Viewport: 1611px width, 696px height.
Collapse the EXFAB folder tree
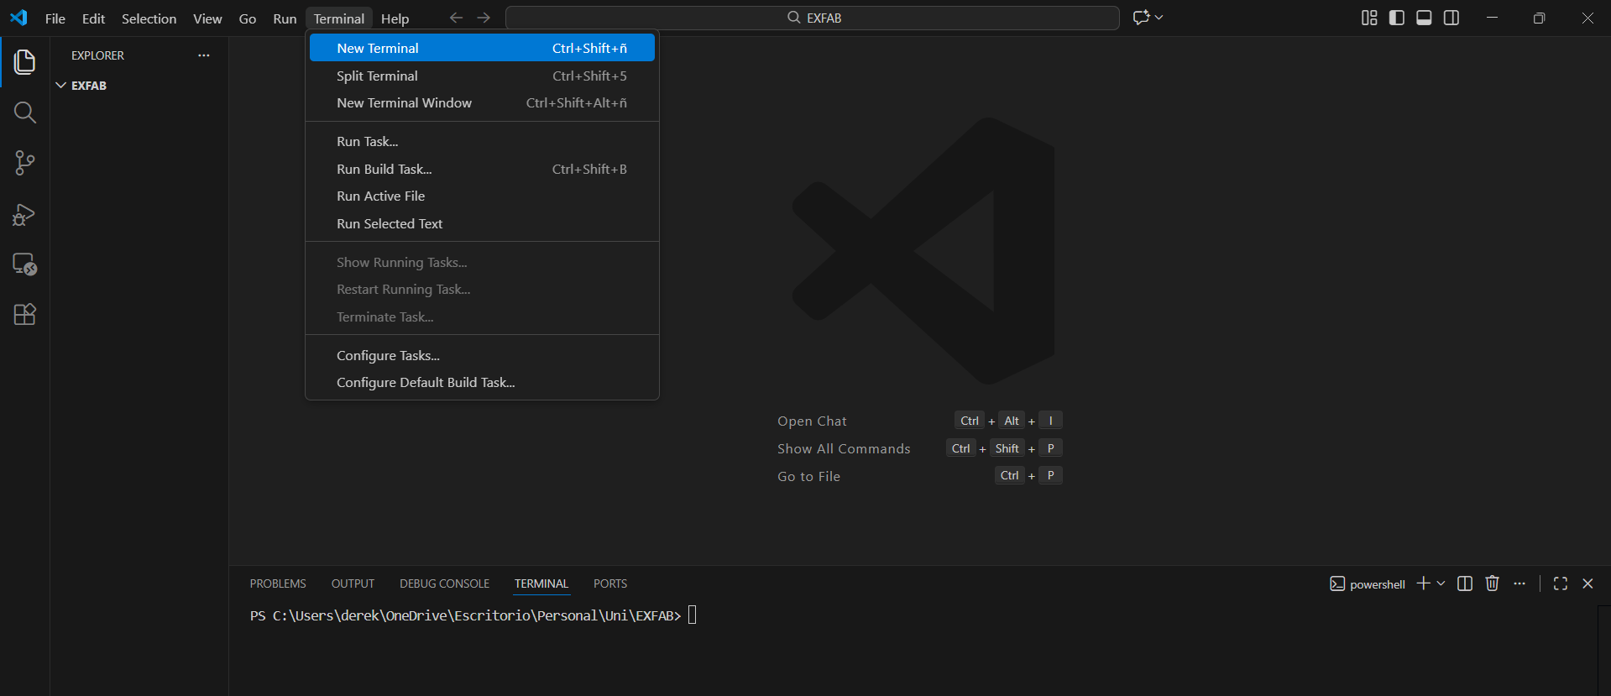(60, 86)
